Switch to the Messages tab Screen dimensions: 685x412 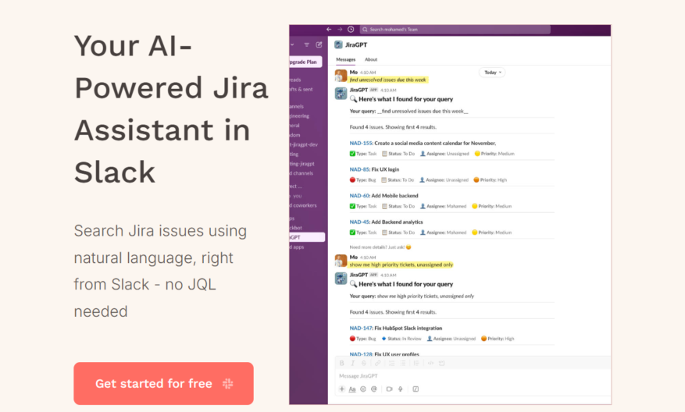pos(345,59)
